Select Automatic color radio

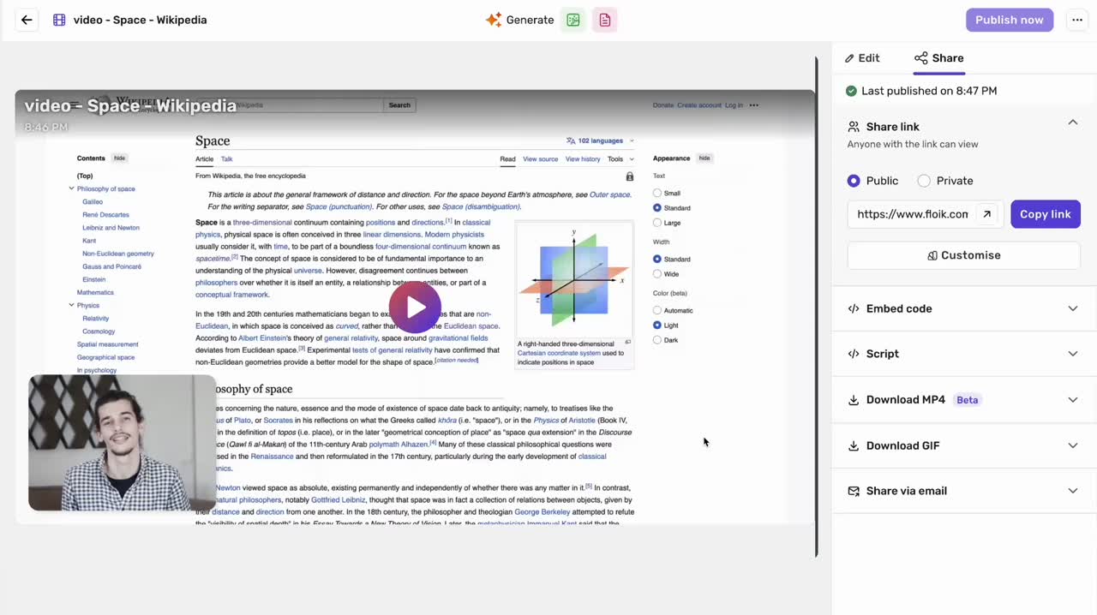(x=657, y=310)
